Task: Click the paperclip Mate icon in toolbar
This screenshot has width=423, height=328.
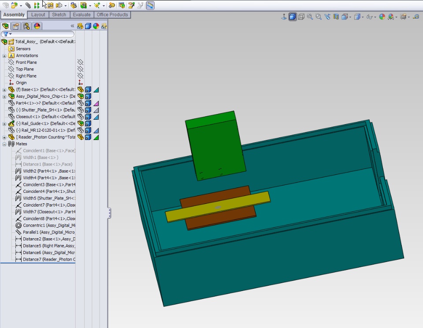Action: coord(28,5)
